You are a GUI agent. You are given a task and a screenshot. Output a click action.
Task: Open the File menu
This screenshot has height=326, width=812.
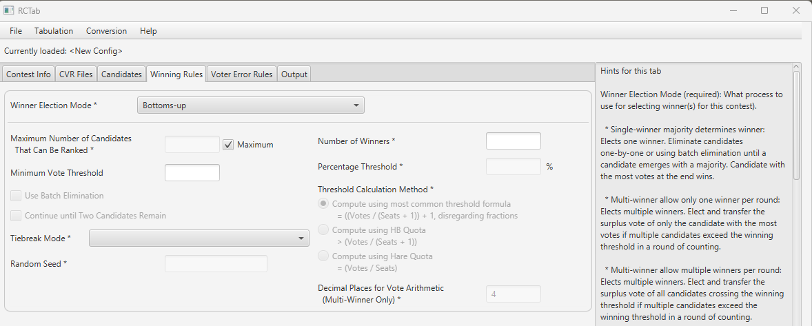pyautogui.click(x=16, y=31)
